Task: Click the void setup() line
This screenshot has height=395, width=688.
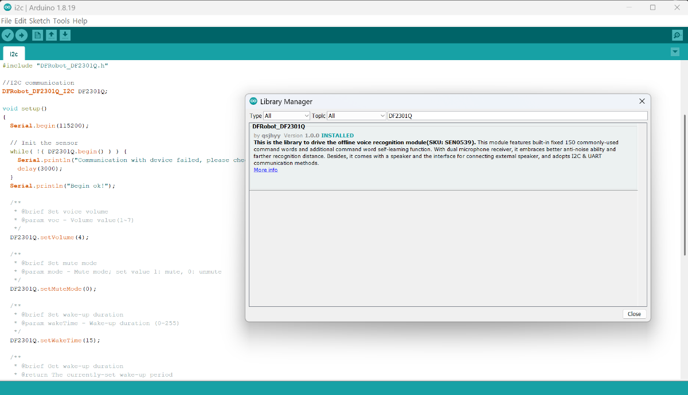Action: pos(25,108)
